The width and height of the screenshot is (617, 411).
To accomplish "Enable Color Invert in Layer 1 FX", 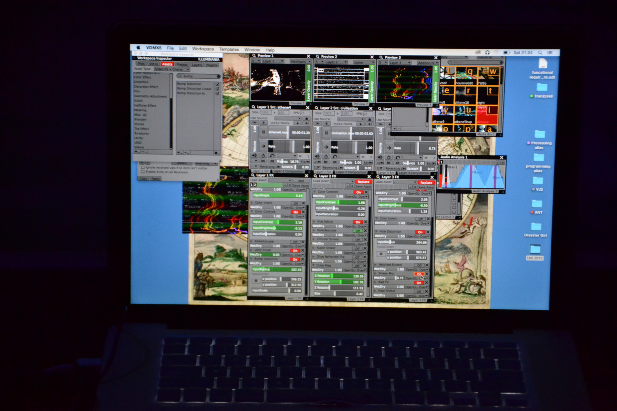I will tap(296, 203).
